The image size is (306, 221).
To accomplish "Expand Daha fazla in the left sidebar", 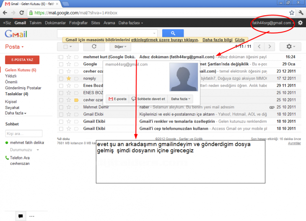I will [x=16, y=113].
